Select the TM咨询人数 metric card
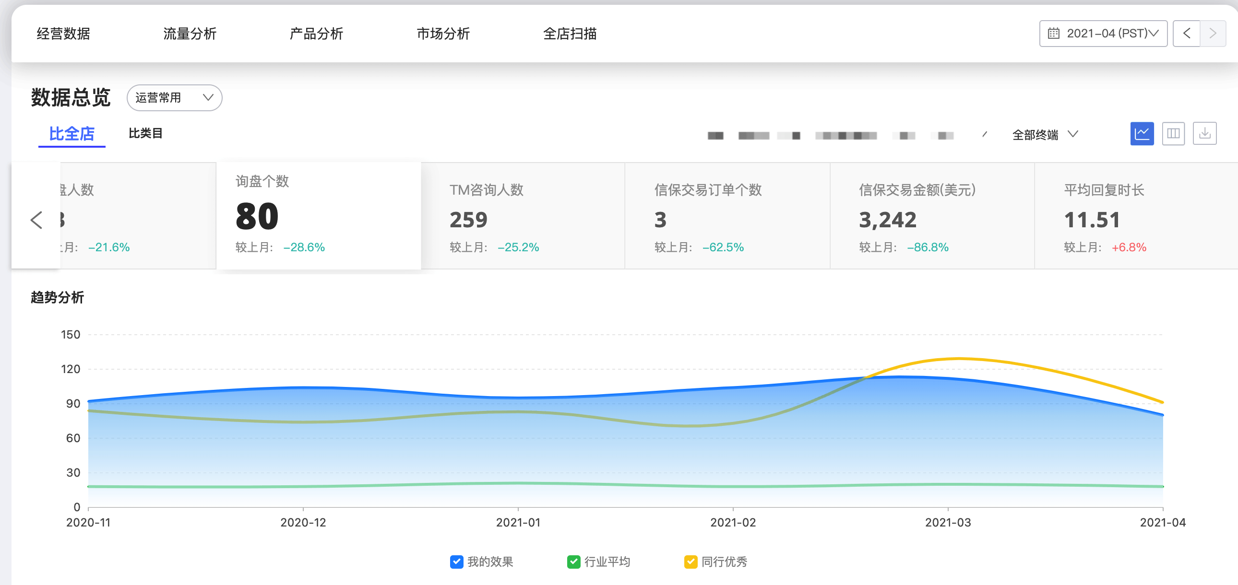The height and width of the screenshot is (585, 1238). coord(523,216)
